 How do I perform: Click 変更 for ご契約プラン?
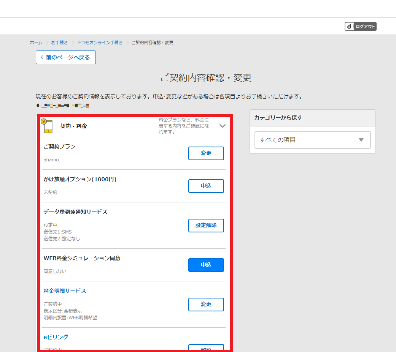pyautogui.click(x=206, y=153)
